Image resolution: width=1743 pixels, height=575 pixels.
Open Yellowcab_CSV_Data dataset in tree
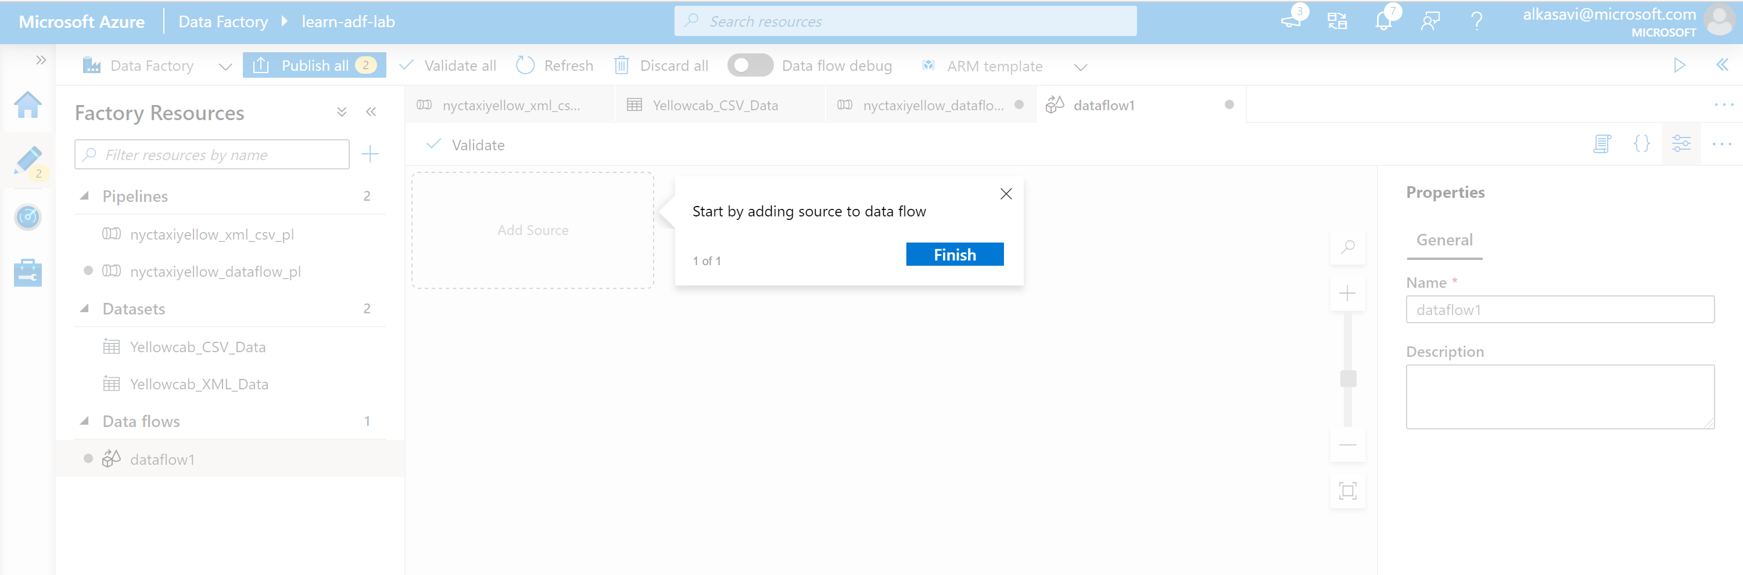[198, 346]
